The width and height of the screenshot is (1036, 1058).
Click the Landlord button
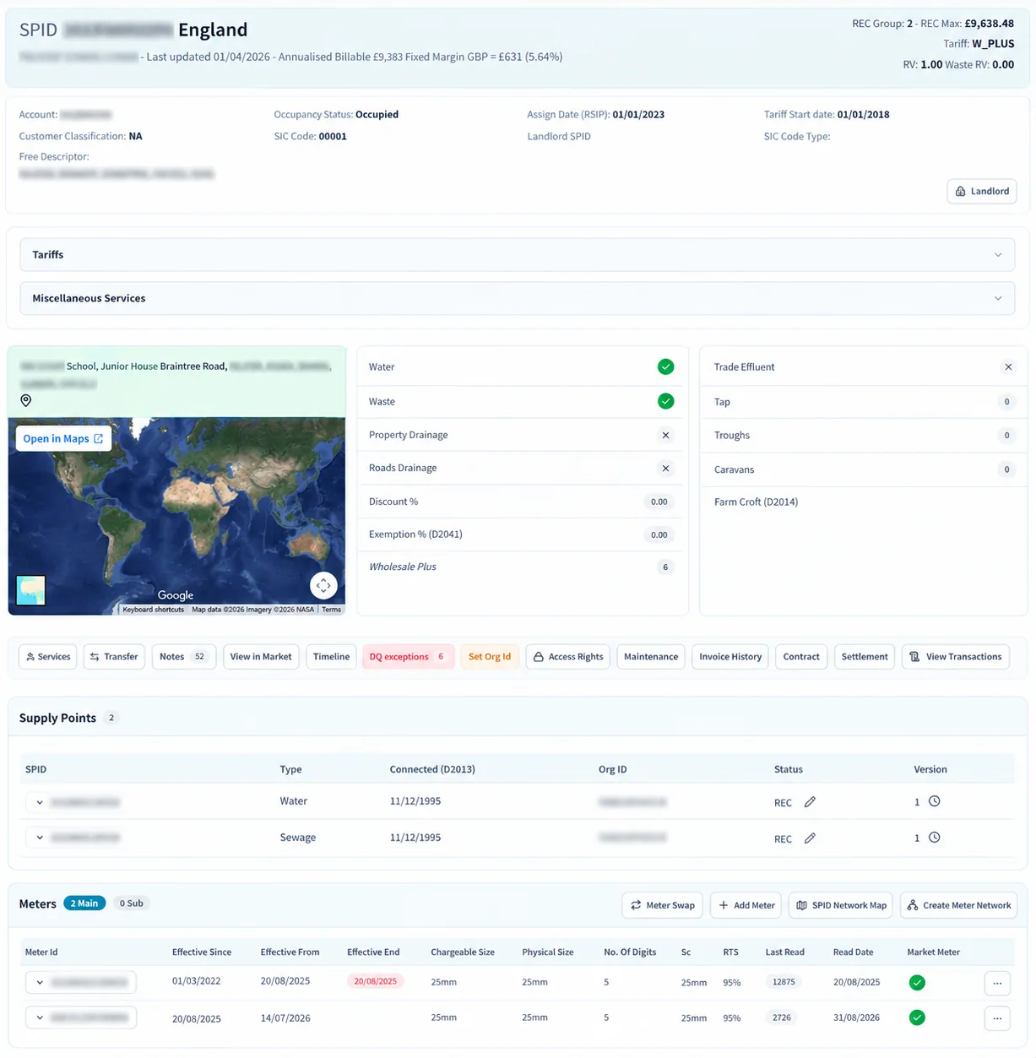[x=982, y=191]
